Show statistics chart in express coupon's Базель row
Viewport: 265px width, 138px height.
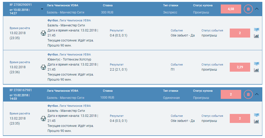point(256,36)
